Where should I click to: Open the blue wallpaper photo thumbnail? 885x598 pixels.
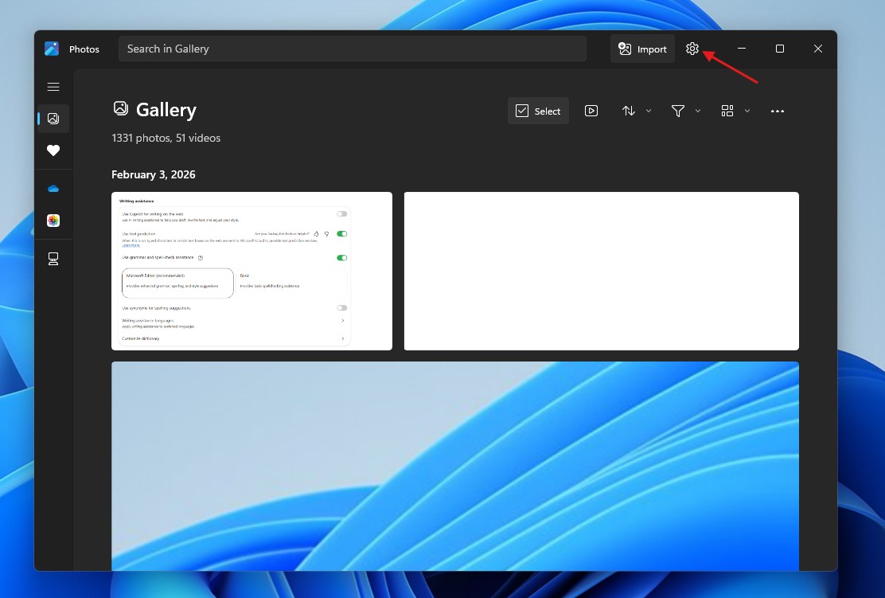click(x=455, y=466)
